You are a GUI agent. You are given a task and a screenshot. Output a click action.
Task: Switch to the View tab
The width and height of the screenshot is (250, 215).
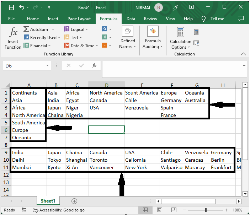[170, 19]
